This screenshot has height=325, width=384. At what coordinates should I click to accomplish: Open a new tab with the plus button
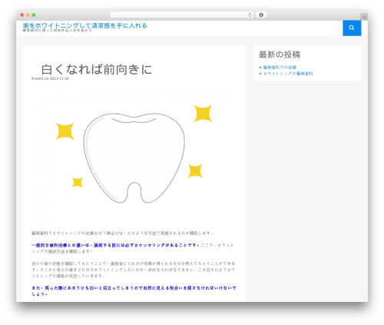coord(364,17)
